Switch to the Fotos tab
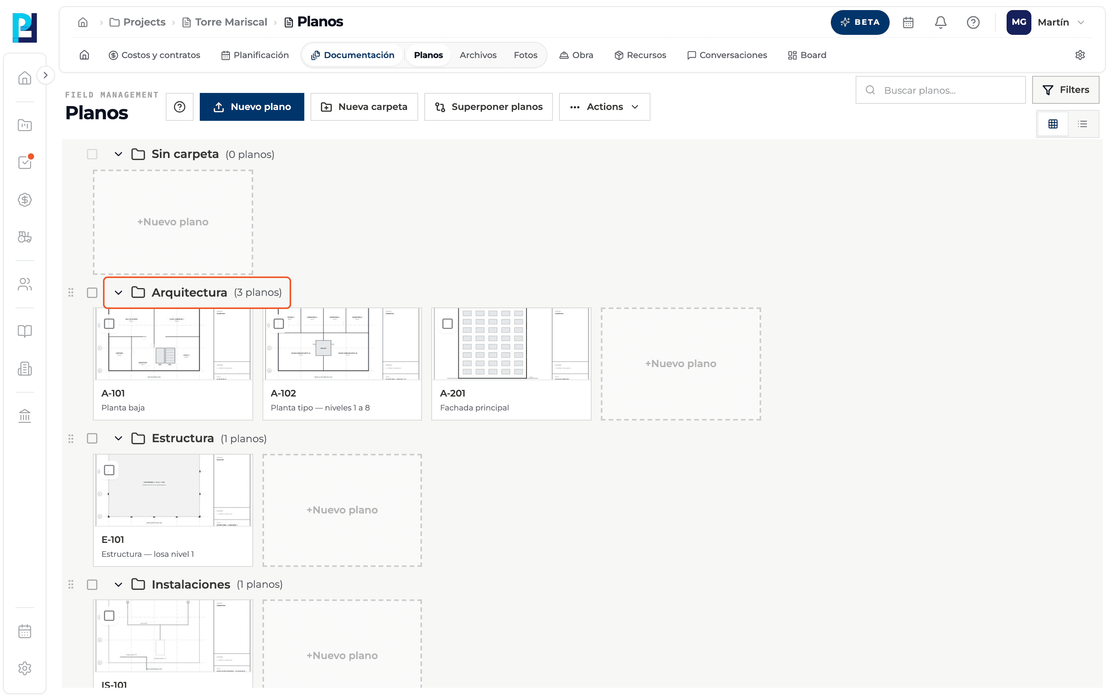Image resolution: width=1115 pixels, height=697 pixels. (525, 55)
